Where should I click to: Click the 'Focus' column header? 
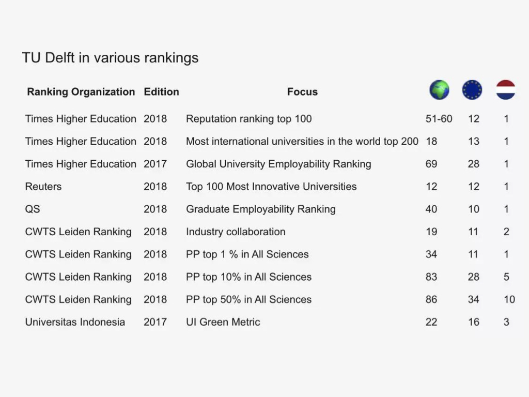point(302,92)
